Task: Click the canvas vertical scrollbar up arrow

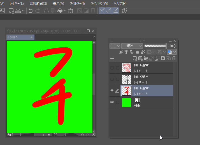Action: pos(94,42)
